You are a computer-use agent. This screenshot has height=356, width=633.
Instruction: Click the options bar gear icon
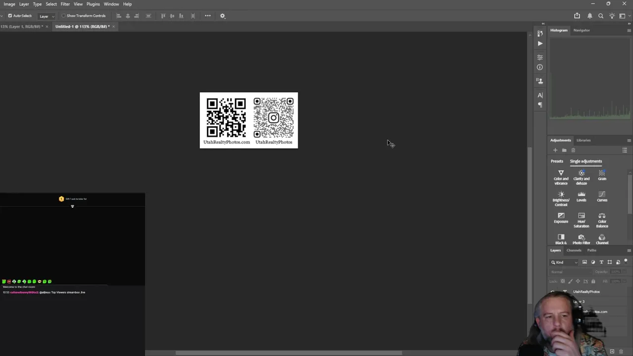pos(223,16)
